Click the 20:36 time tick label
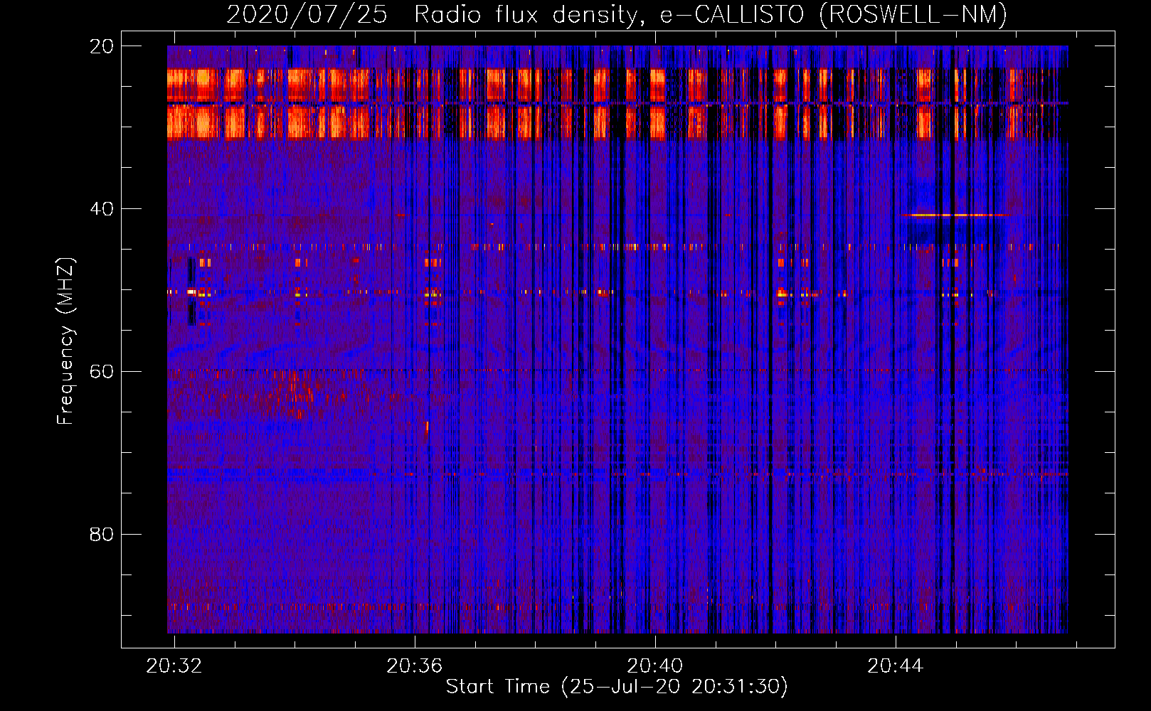Viewport: 1151px width, 711px height. (x=415, y=666)
